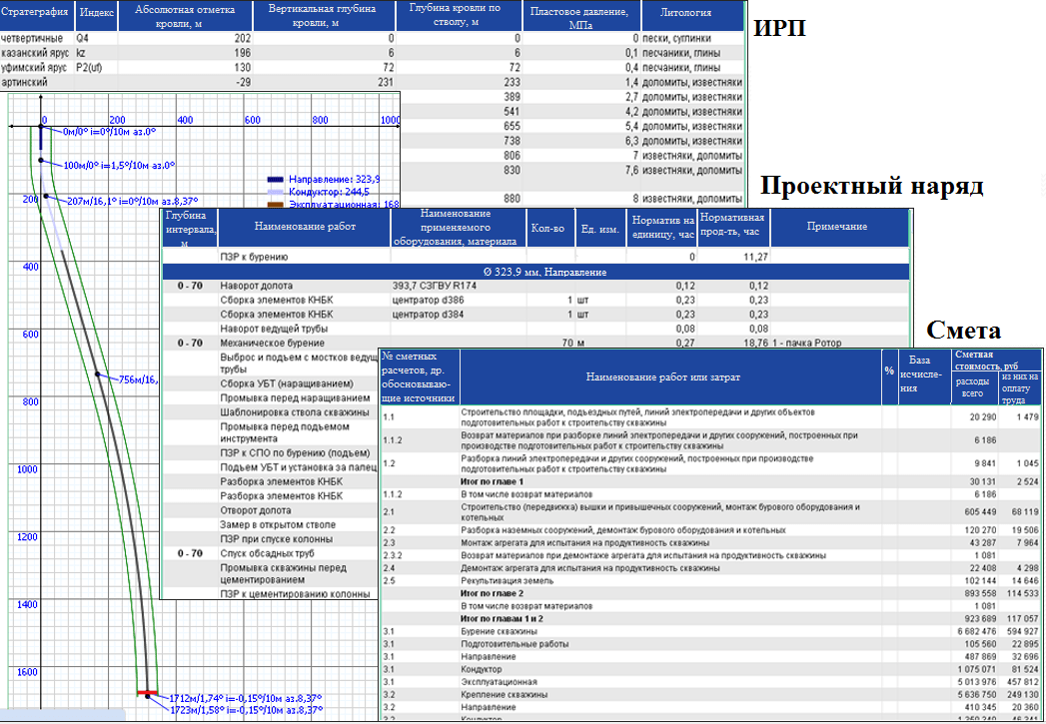Click the Глубина кровли по стволу header
Viewport: 1046px width, 724px height.
point(459,15)
